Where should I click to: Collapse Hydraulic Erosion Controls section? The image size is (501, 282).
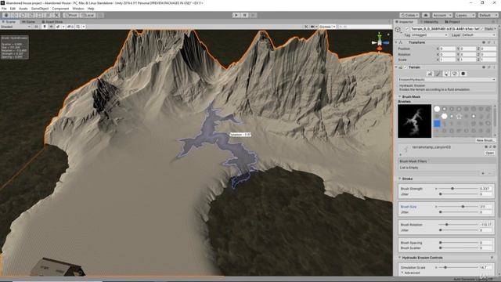(399, 258)
